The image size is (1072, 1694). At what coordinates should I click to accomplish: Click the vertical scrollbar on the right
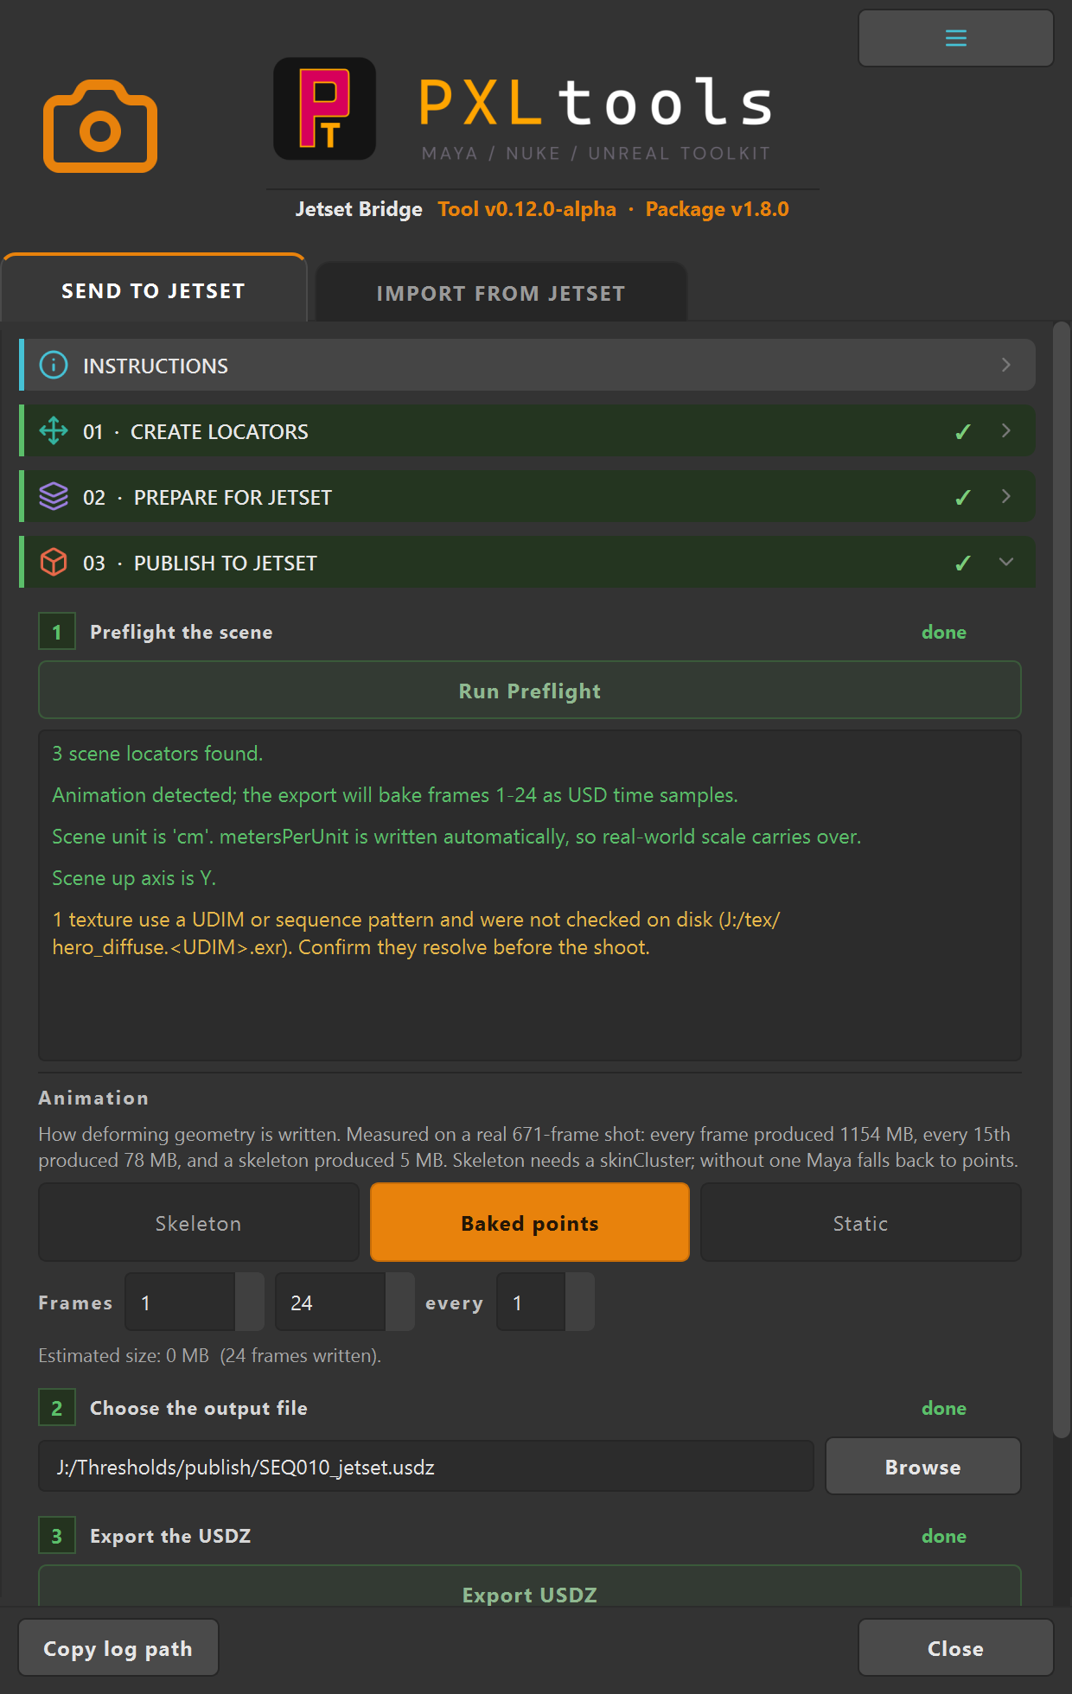(1062, 880)
